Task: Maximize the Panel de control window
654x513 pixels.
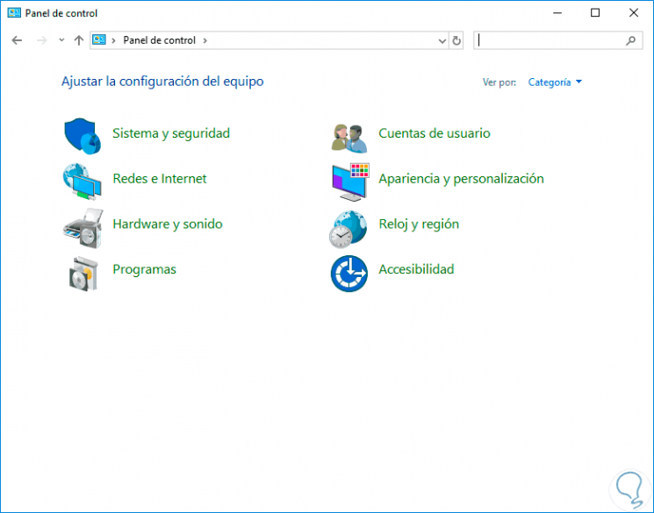Action: (595, 13)
